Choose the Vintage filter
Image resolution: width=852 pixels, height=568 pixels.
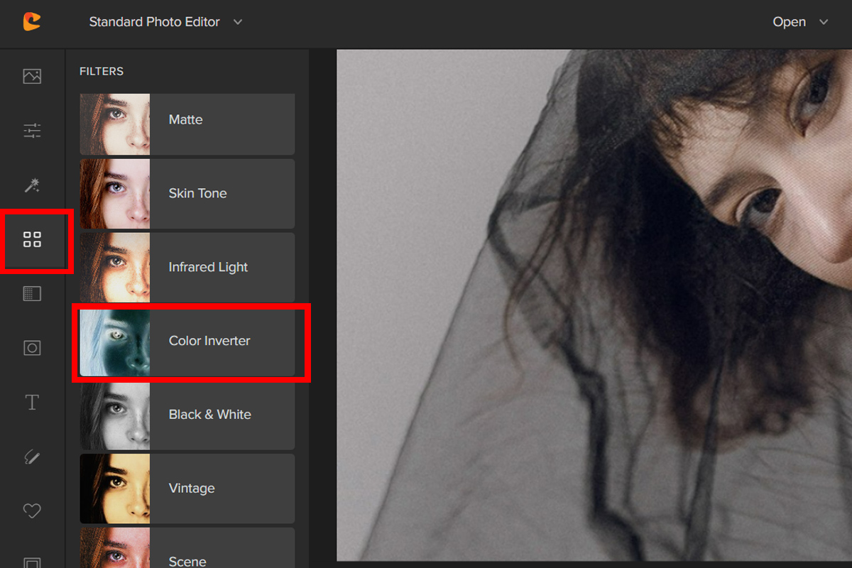(x=187, y=488)
